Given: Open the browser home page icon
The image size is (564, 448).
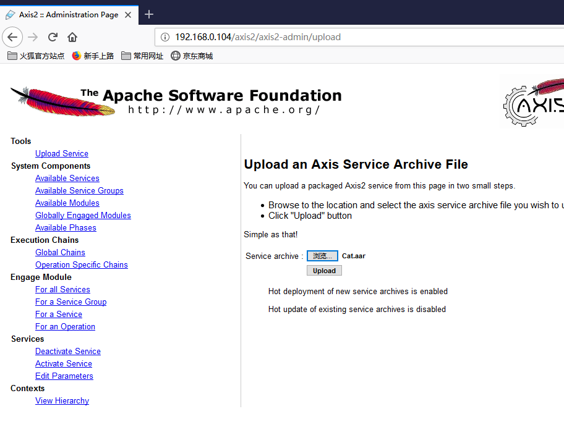Looking at the screenshot, I should pyautogui.click(x=72, y=37).
